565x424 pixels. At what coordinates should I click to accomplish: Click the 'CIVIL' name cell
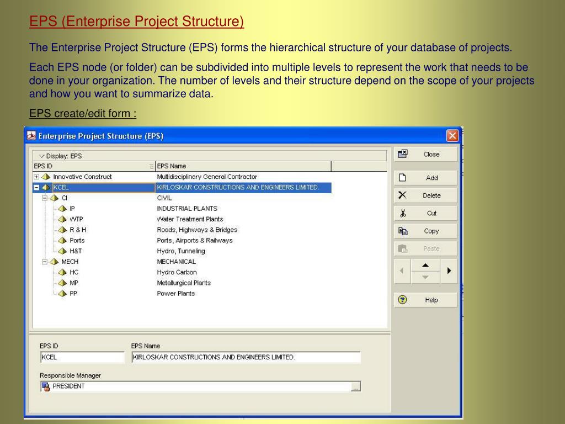point(164,198)
